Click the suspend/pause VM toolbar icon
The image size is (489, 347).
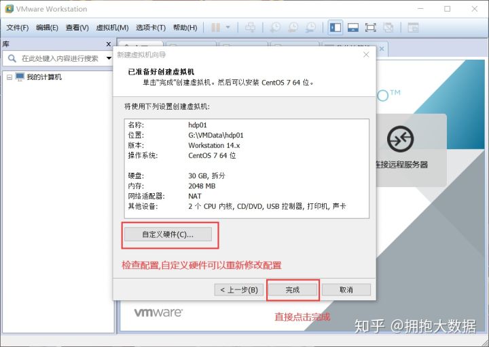pyautogui.click(x=216, y=28)
